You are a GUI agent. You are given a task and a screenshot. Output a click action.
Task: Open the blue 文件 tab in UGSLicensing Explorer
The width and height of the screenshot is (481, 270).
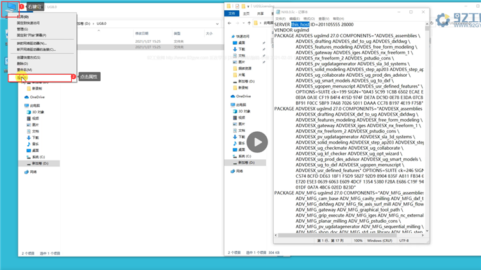click(232, 13)
